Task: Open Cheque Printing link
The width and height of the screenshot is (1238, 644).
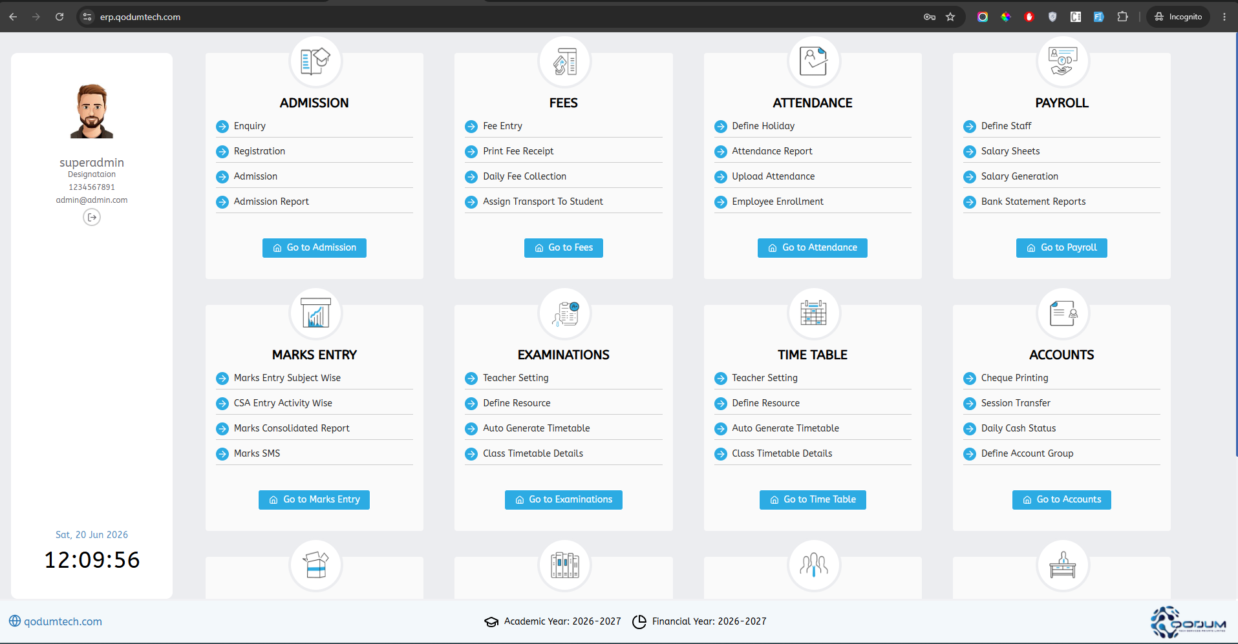Action: (1014, 378)
